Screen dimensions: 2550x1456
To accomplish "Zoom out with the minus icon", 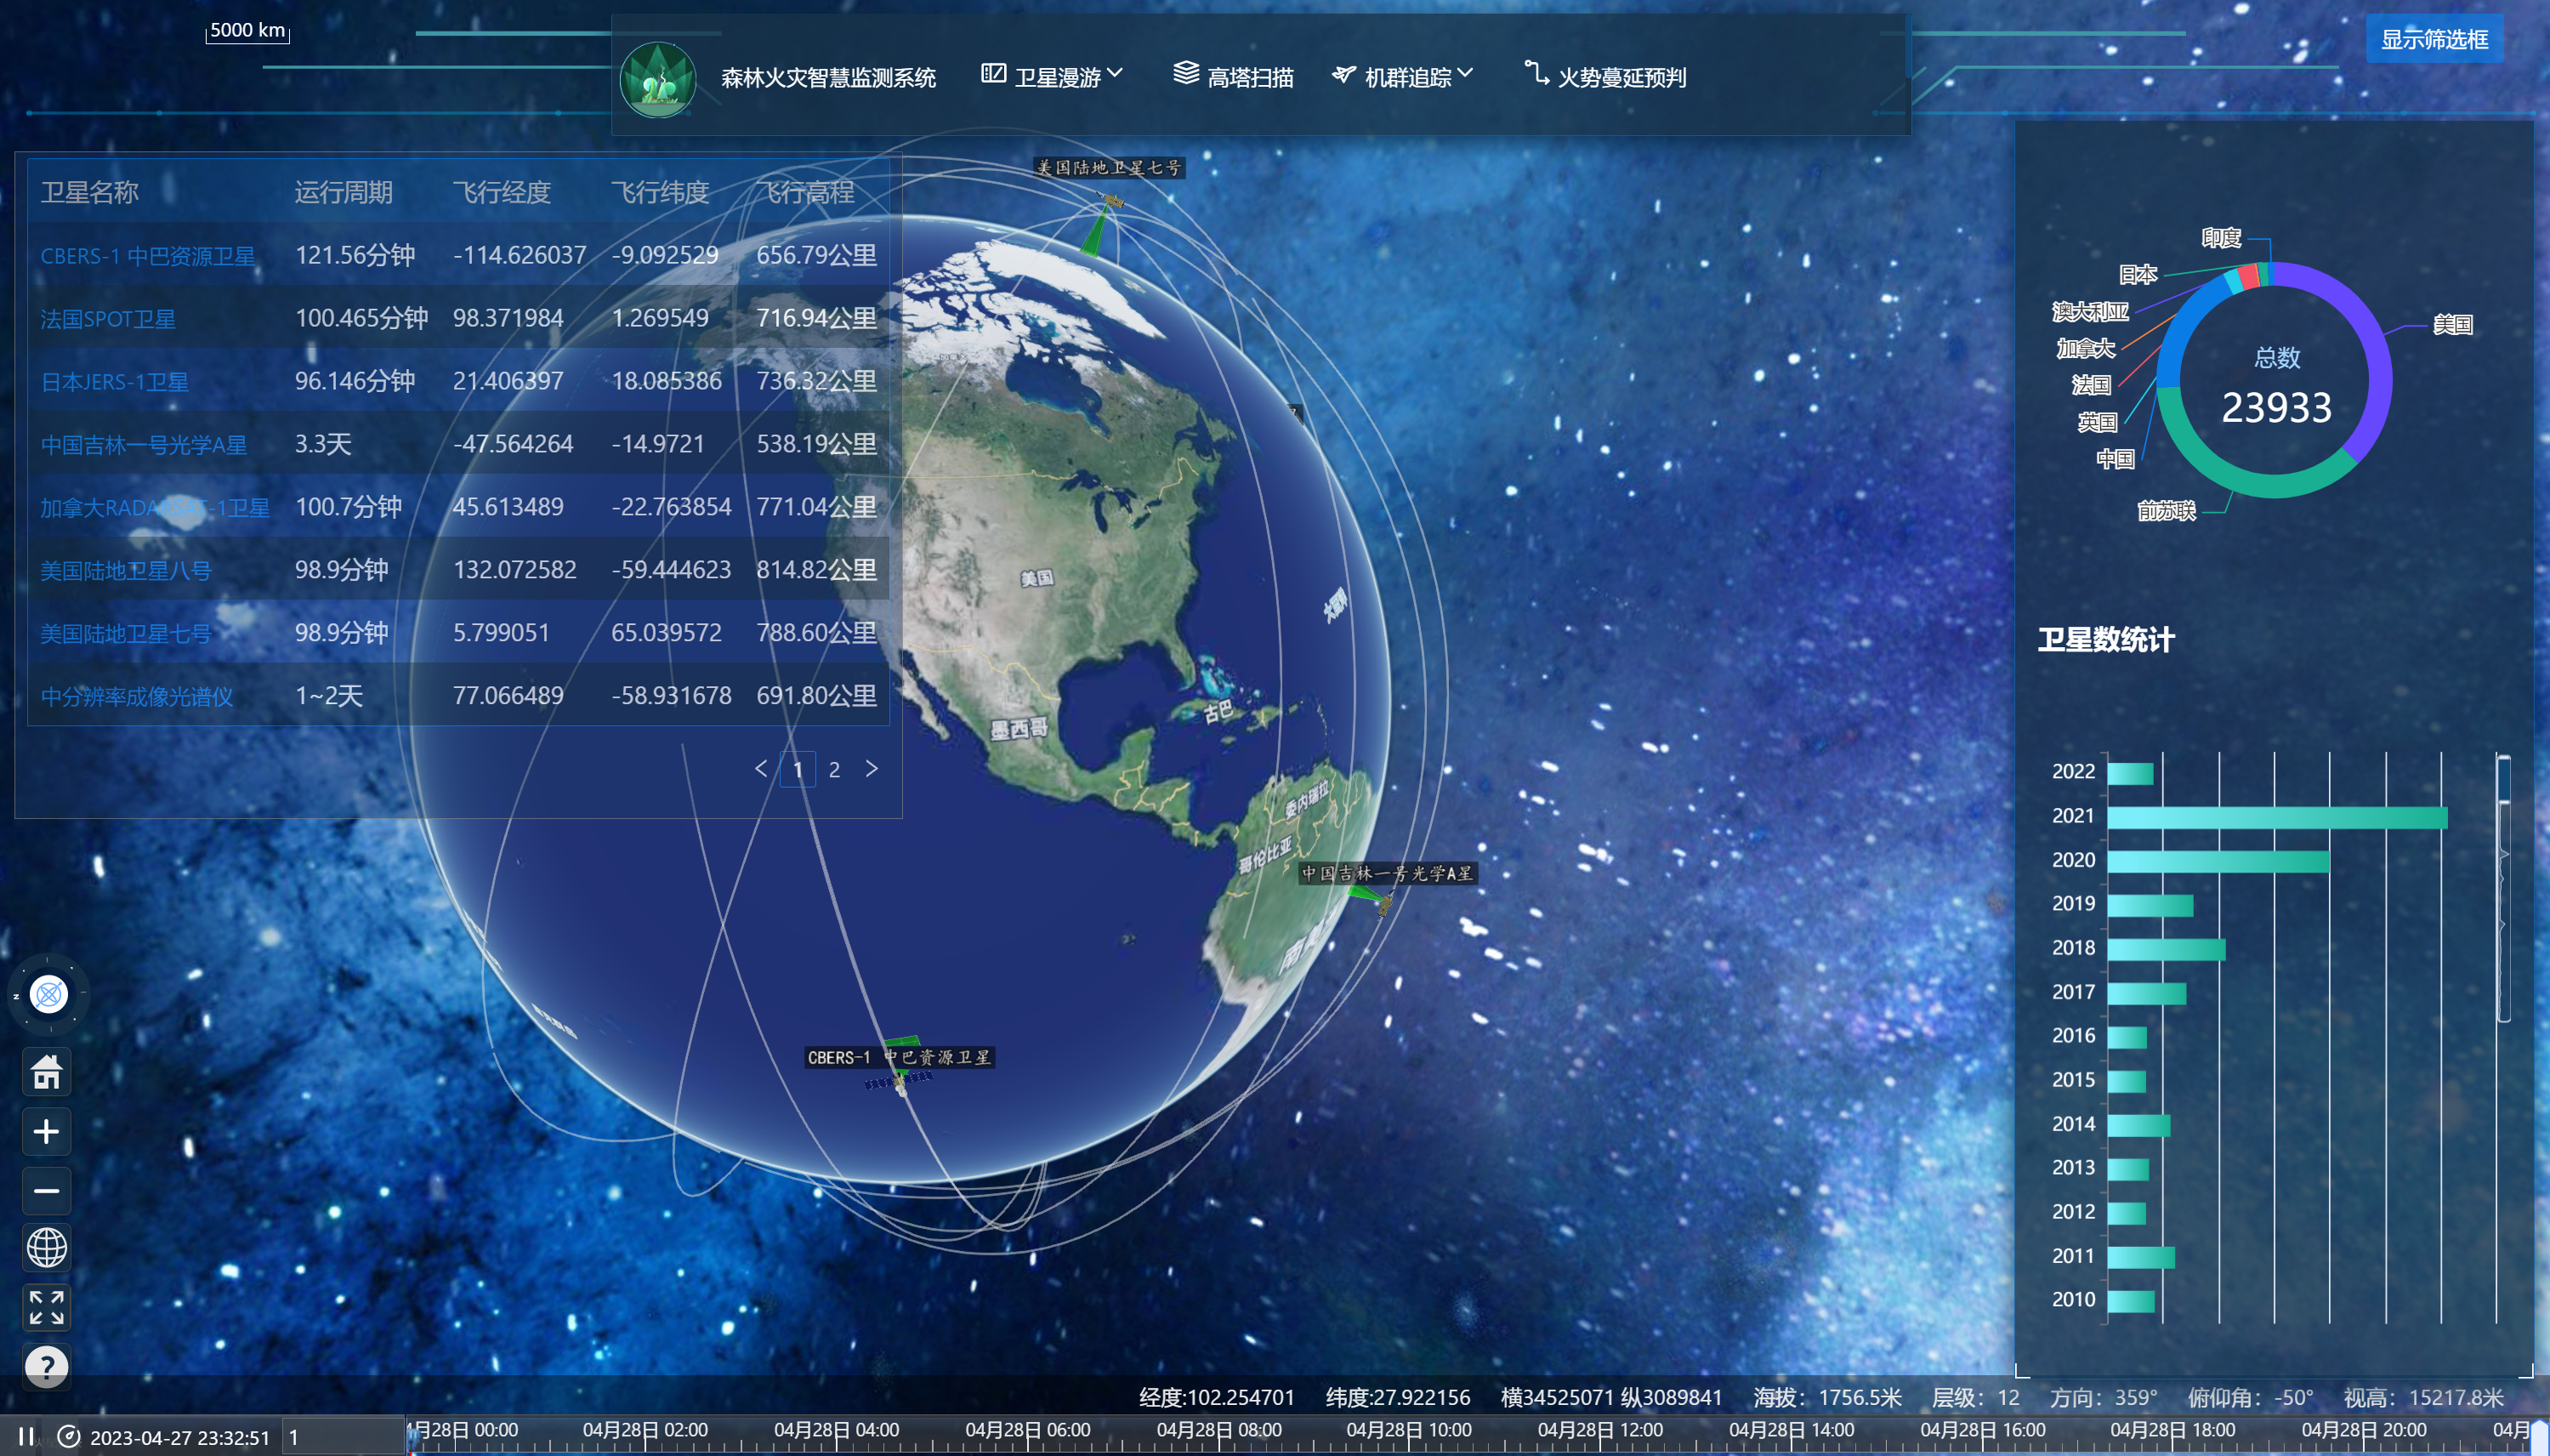I will [47, 1190].
